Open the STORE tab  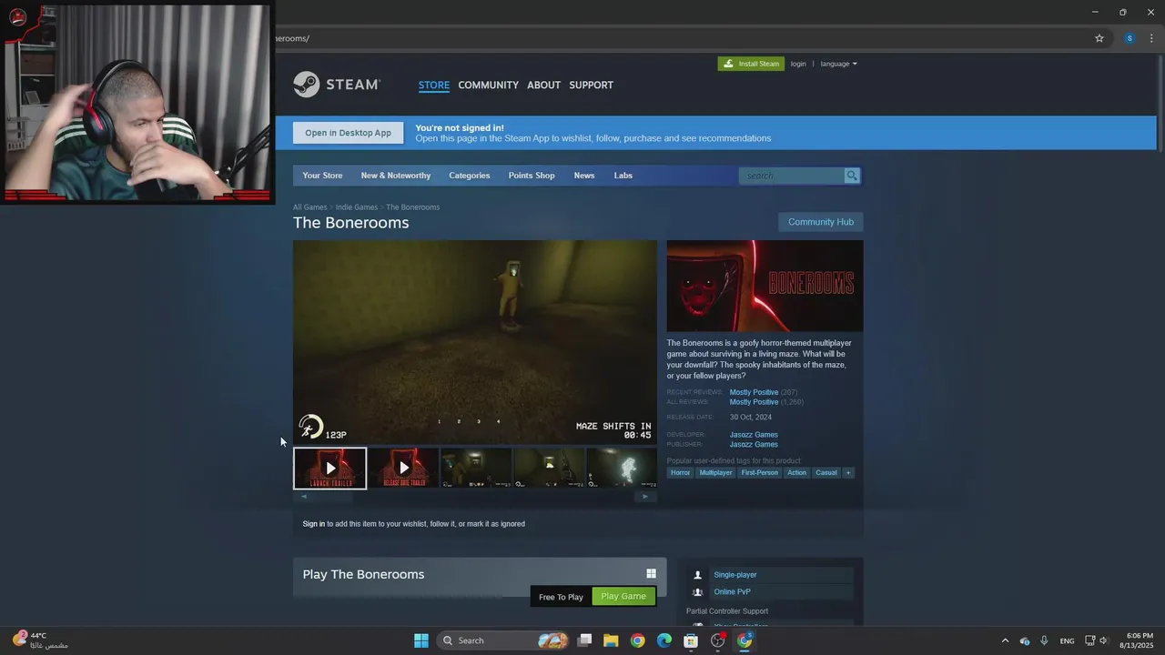[x=434, y=85]
